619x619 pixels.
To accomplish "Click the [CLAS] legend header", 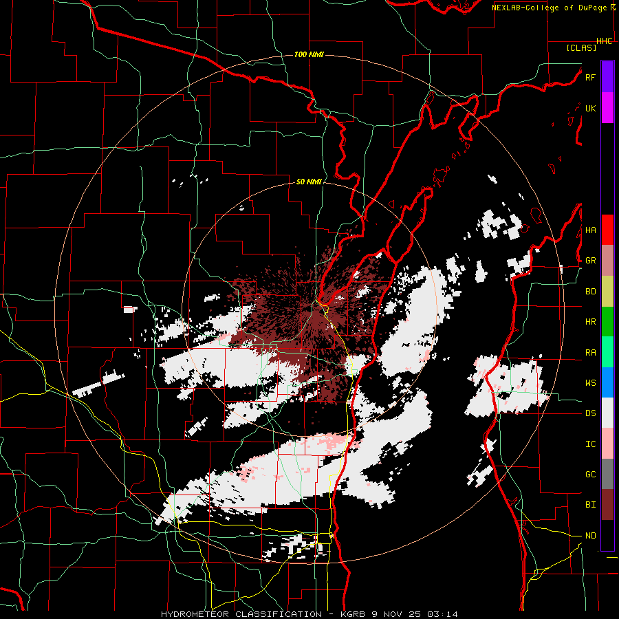I will 581,47.
